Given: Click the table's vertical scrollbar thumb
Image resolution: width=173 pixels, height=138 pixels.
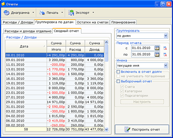Looking at the screenshot, I should click(106, 53).
